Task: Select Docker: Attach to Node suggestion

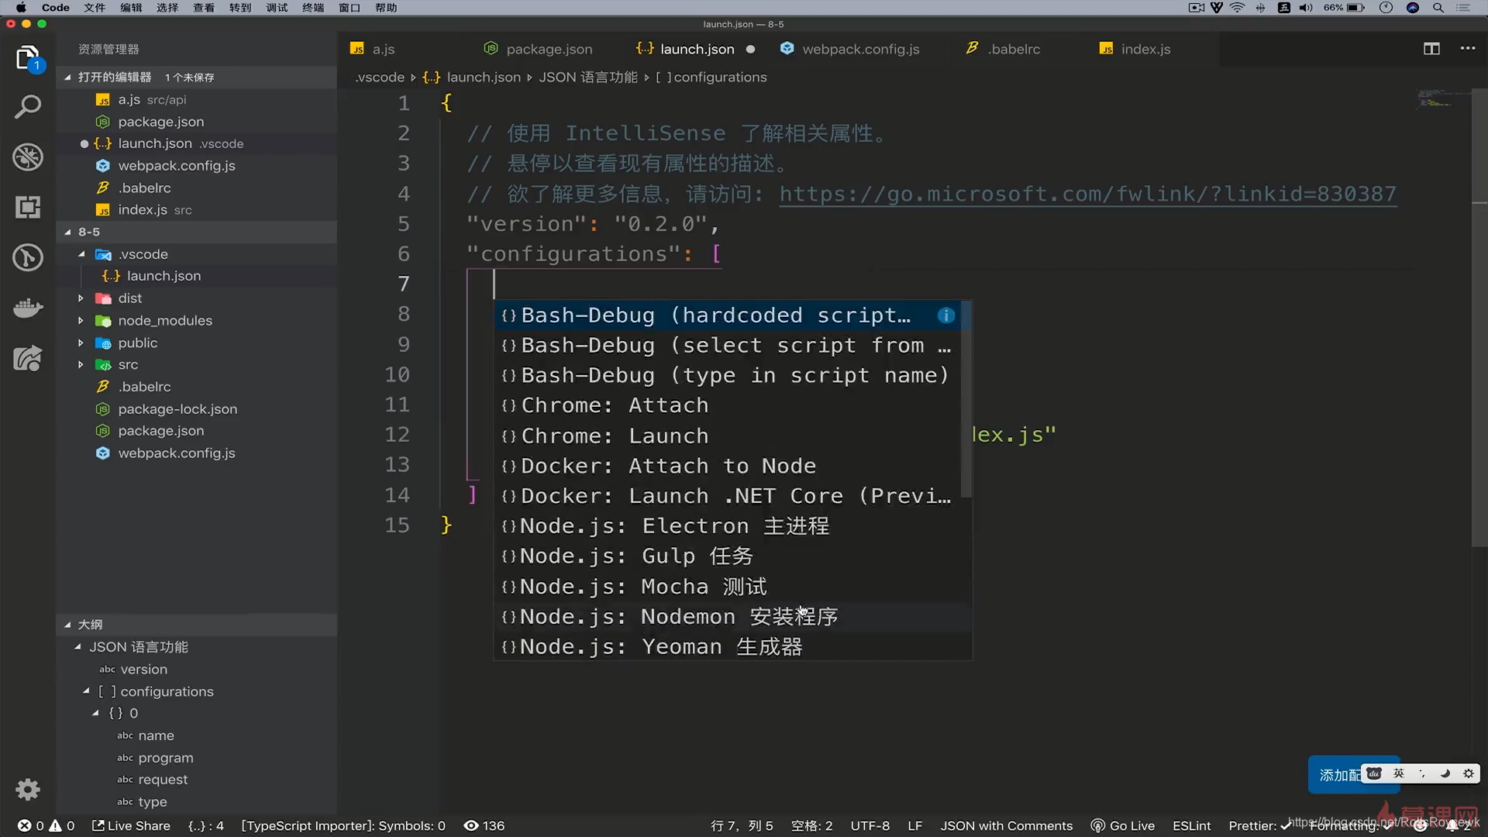Action: pos(728,466)
